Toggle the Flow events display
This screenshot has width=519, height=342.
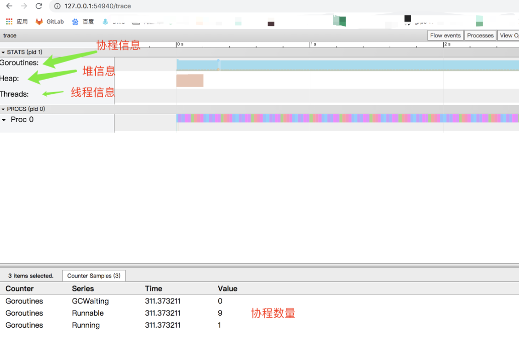coord(445,35)
